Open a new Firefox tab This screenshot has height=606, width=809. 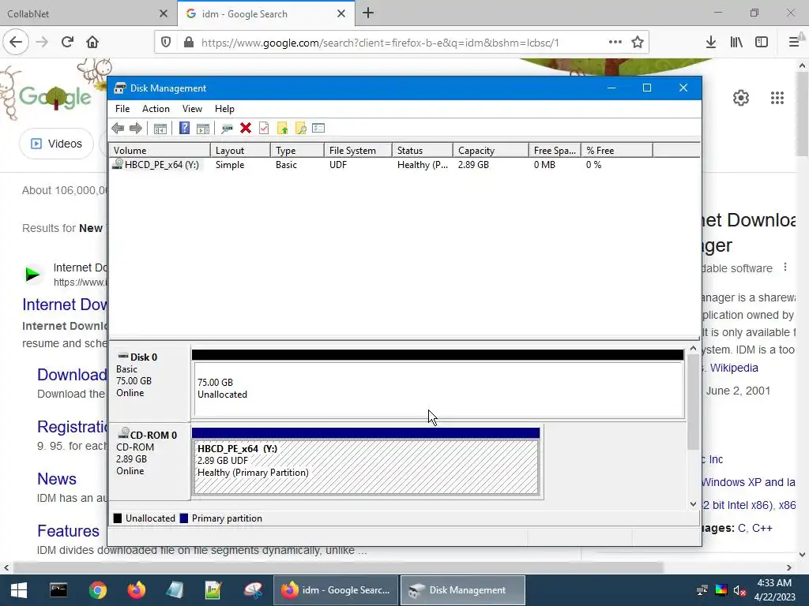point(368,13)
